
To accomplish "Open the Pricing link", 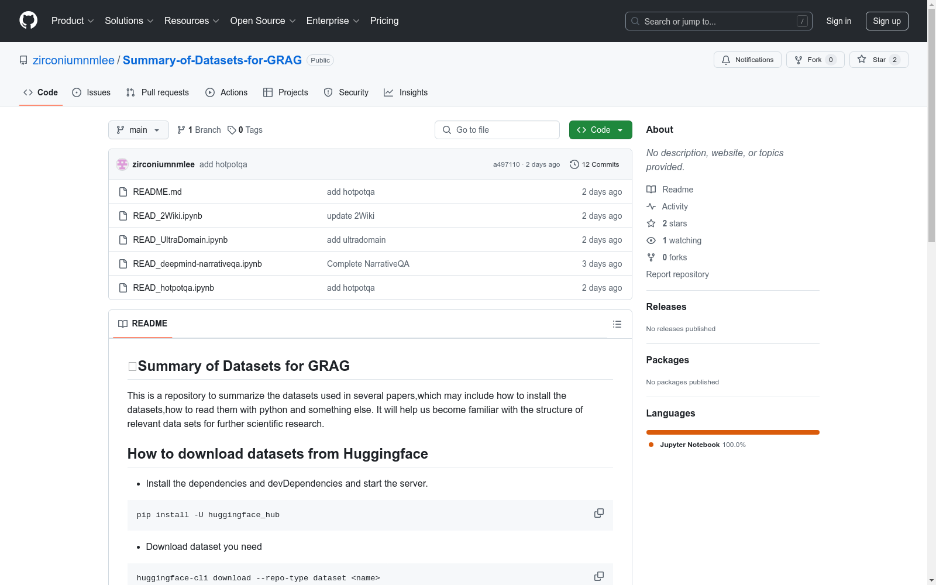I will coord(384,21).
